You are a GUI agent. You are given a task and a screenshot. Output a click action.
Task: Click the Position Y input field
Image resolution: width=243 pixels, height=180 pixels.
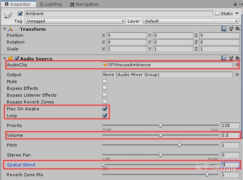[173, 36]
